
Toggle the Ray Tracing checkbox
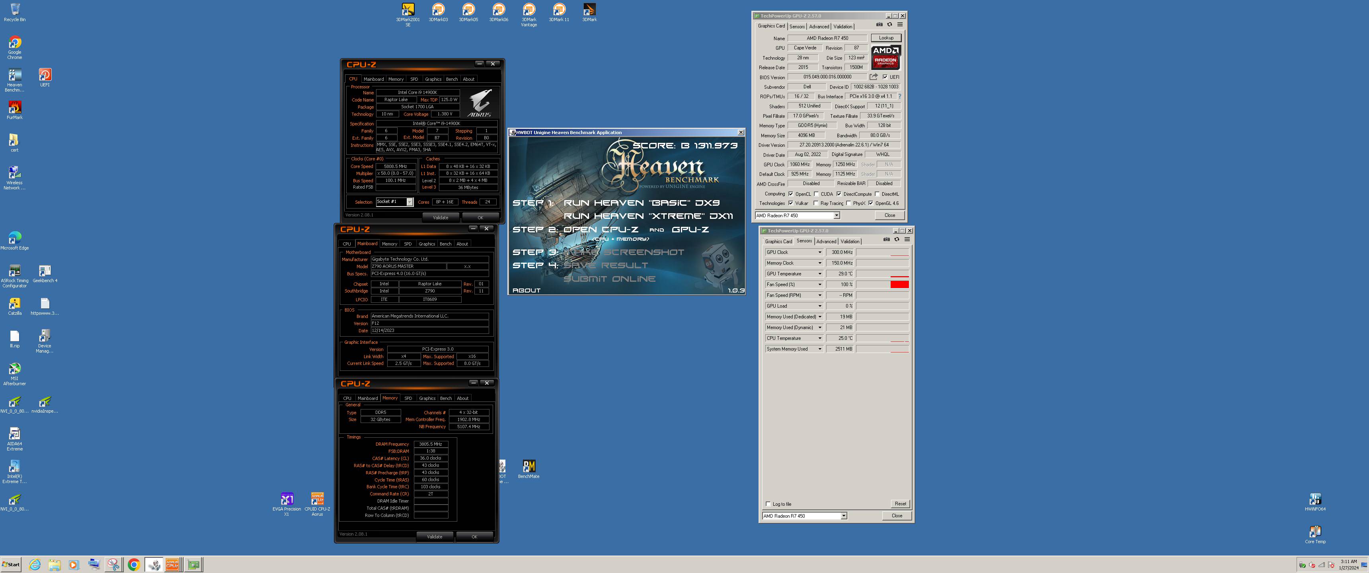coord(816,203)
